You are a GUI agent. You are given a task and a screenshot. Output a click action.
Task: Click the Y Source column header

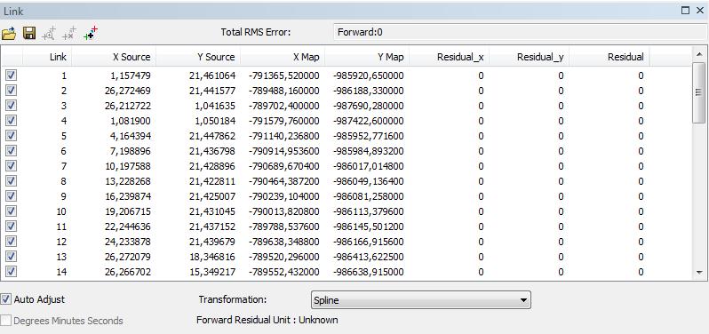(x=197, y=57)
